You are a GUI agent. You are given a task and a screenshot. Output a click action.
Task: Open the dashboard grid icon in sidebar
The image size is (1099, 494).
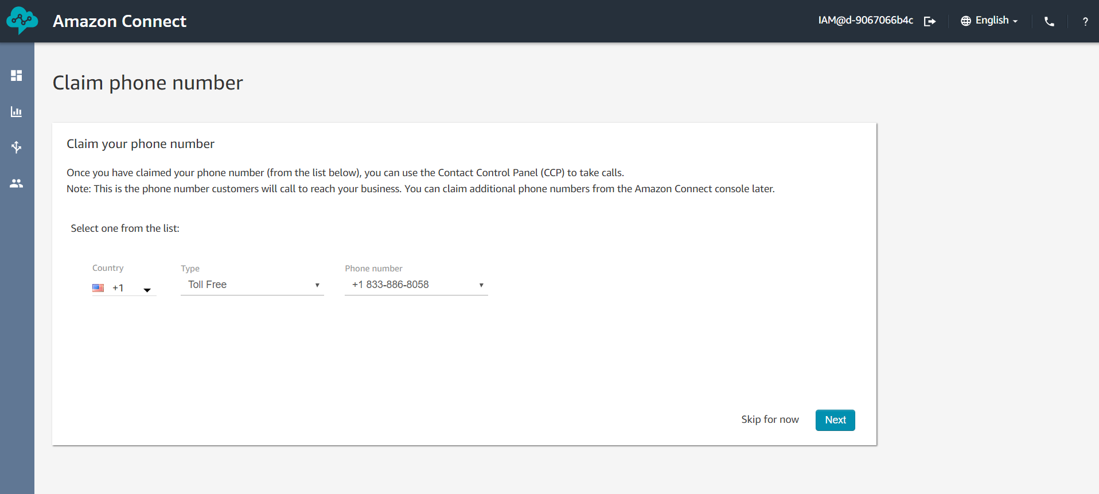coord(17,76)
